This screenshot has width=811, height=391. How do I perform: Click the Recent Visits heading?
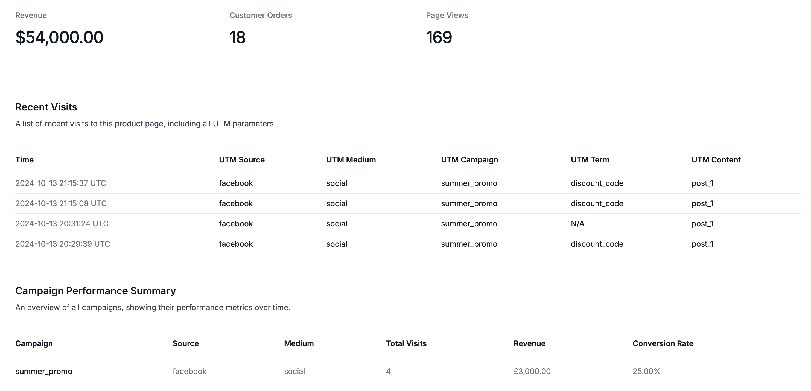click(46, 107)
